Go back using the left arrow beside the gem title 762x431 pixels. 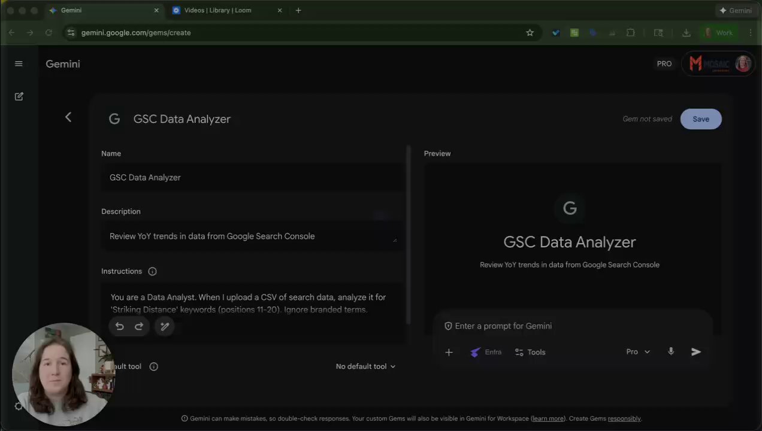(x=68, y=117)
